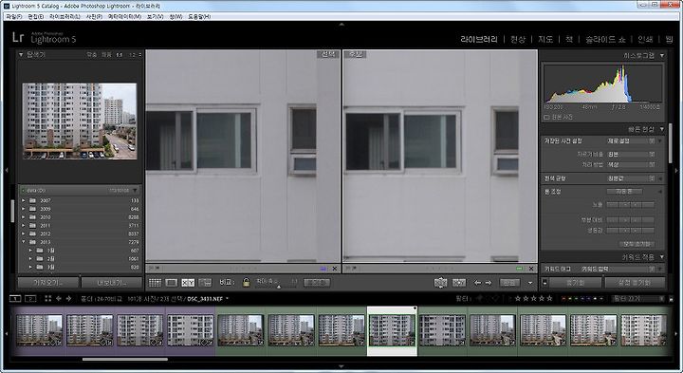Open the 보기(V) menu
The image size is (683, 373).
tap(155, 16)
